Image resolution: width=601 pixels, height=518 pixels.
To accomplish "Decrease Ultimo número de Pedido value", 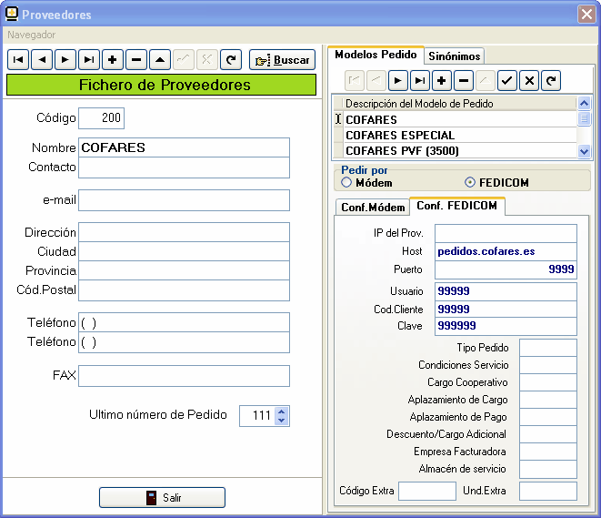I will pos(281,421).
